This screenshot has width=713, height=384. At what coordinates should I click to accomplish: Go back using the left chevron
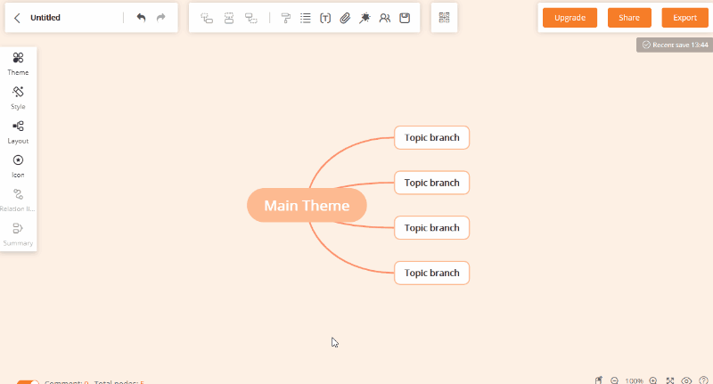17,18
